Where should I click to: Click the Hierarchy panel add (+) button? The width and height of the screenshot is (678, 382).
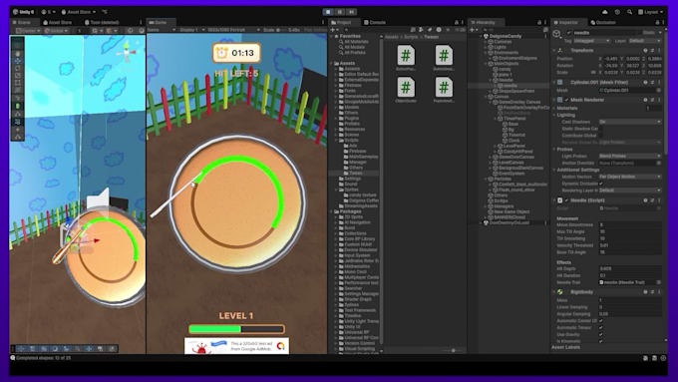473,30
